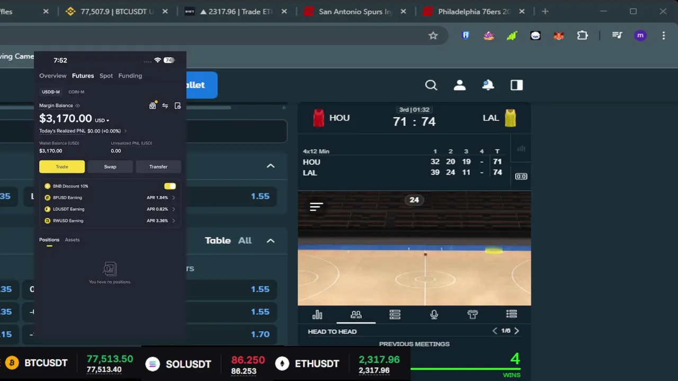Screen dimensions: 678x381
Task: Select the Futures wallet tab
Action: coord(83,76)
